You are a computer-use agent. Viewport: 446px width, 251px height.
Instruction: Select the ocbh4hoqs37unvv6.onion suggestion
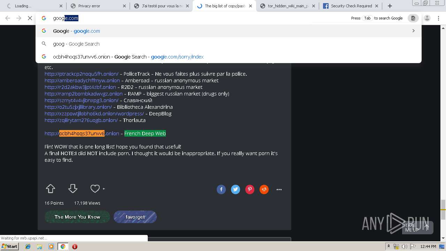coord(229,57)
